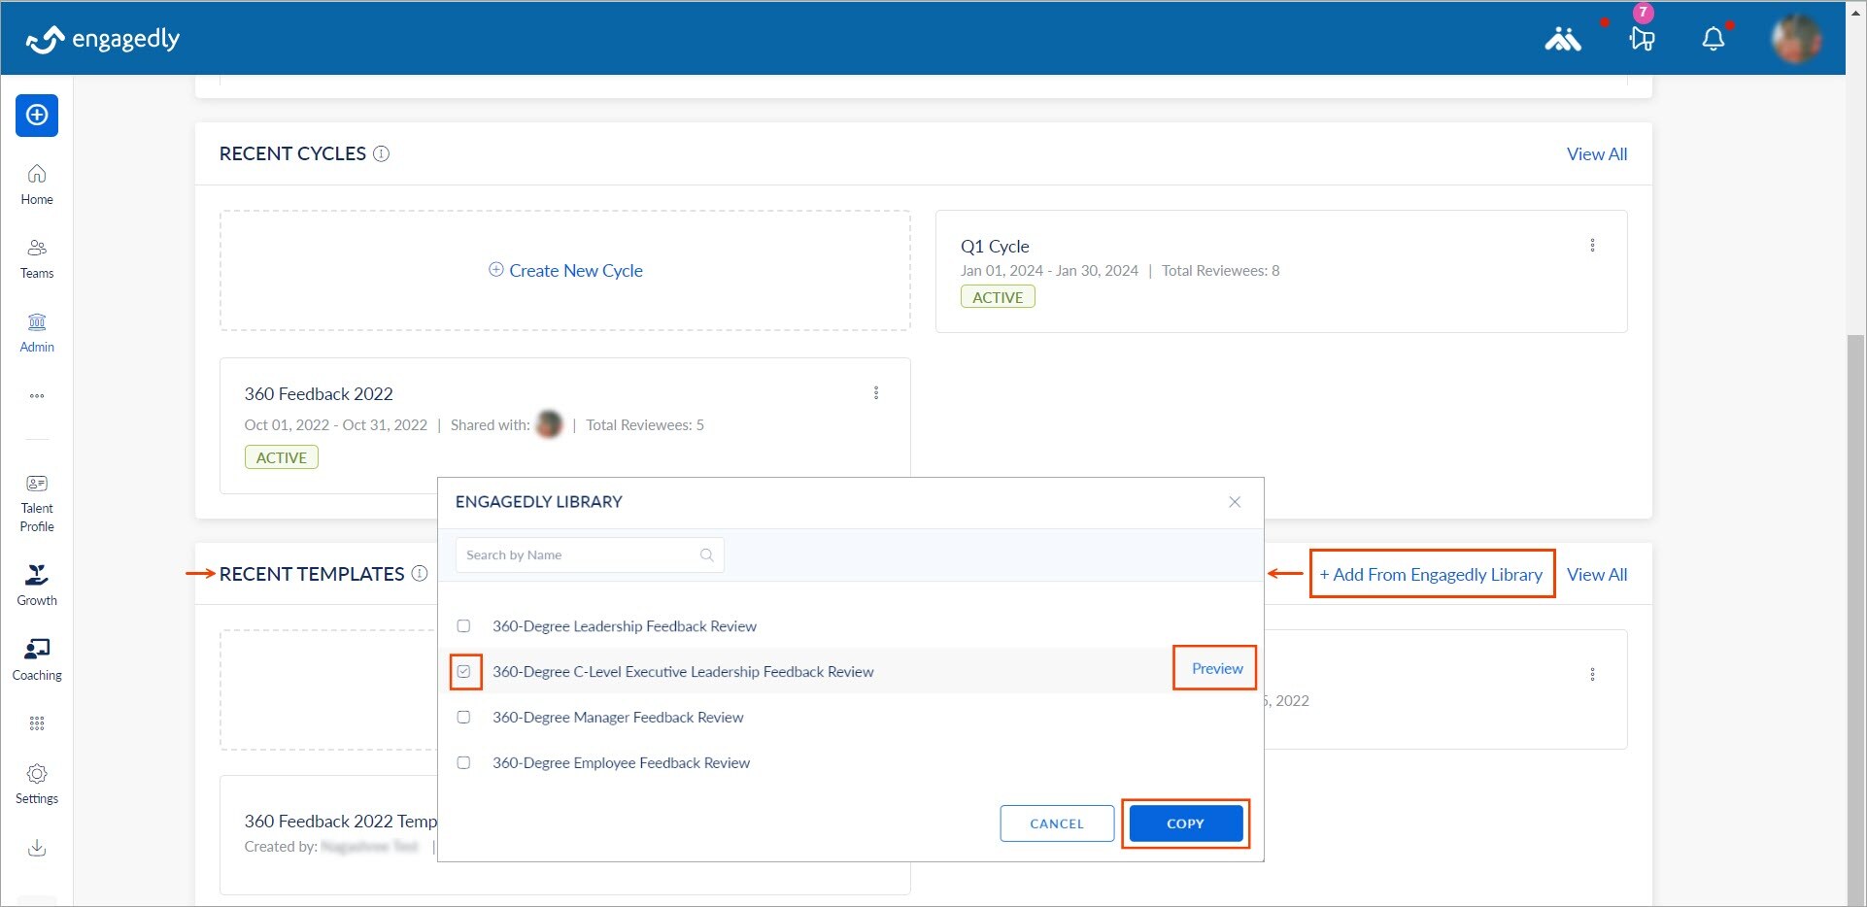Cancel the library dialog
The image size is (1867, 907).
pyautogui.click(x=1057, y=823)
